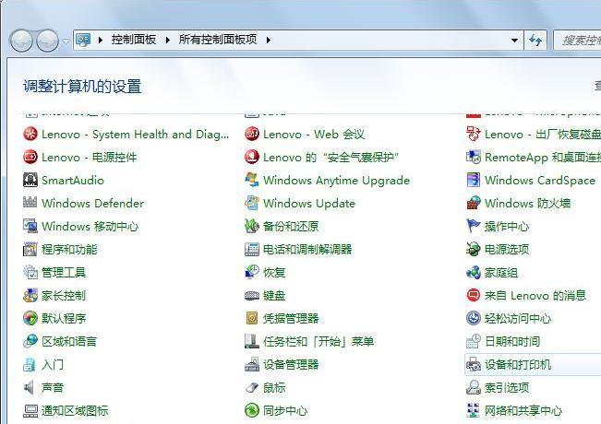Image resolution: width=601 pixels, height=424 pixels.
Task: Click Lenovo 安全气囊保护 icon
Action: click(x=252, y=158)
